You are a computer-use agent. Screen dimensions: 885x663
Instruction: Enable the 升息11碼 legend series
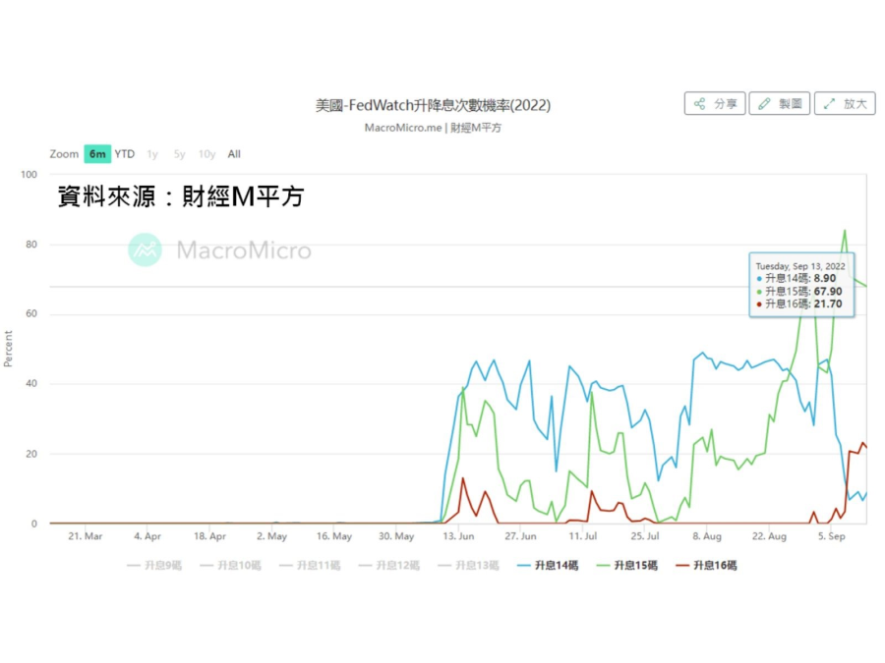pyautogui.click(x=310, y=566)
